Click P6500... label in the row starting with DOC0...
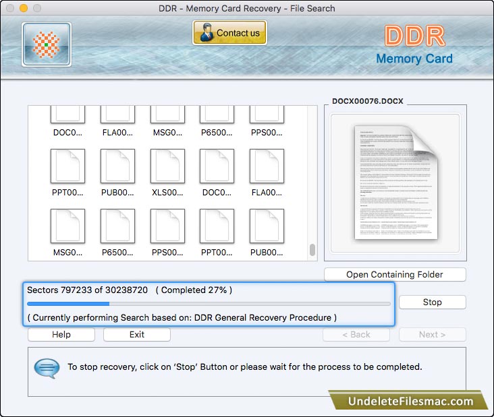 click(x=217, y=133)
